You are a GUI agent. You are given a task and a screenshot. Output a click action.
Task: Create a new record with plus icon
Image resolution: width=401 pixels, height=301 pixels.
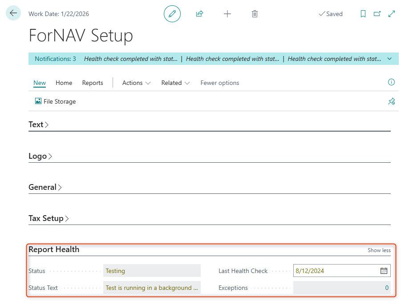(x=227, y=14)
